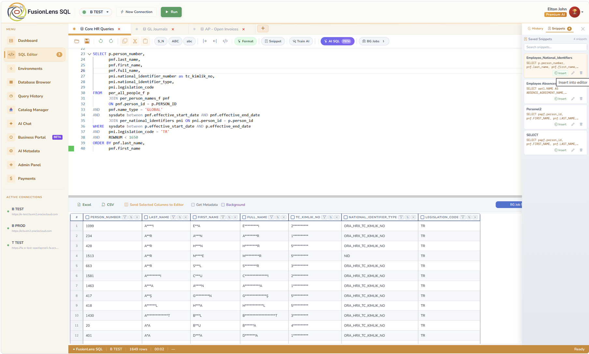Viewport: 589px width, 354px height.
Task: Format the SQL code
Action: coord(246,41)
